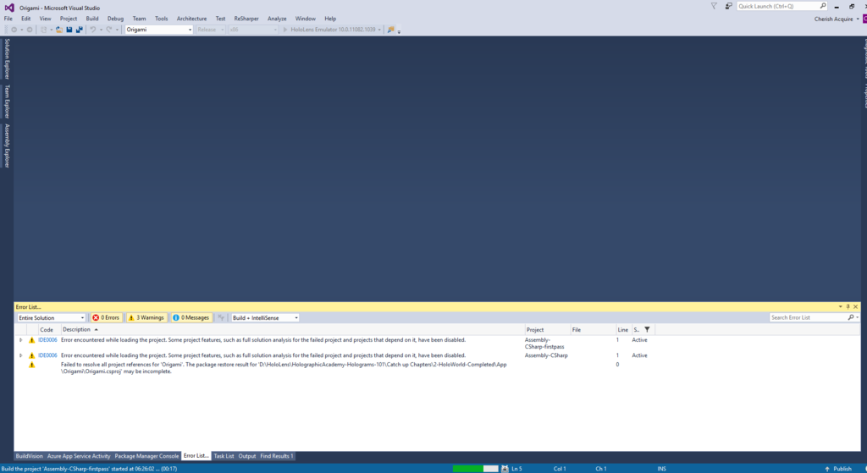Viewport: 867px width, 473px height.
Task: Open the x86 platform dropdown
Action: coord(253,30)
